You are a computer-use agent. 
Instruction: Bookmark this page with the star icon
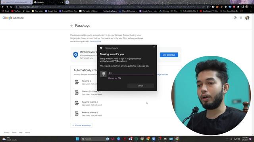(x=208, y=7)
